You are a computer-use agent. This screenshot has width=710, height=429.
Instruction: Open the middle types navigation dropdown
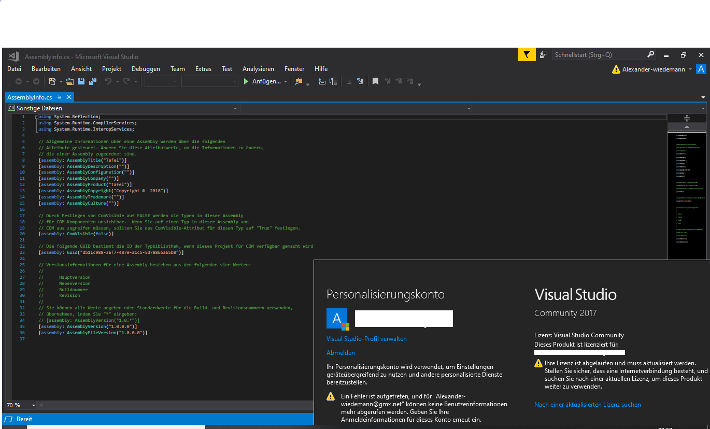[356, 108]
